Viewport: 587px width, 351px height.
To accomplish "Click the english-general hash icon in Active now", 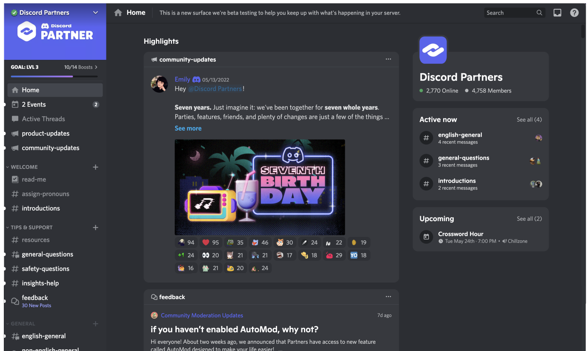I will [426, 138].
